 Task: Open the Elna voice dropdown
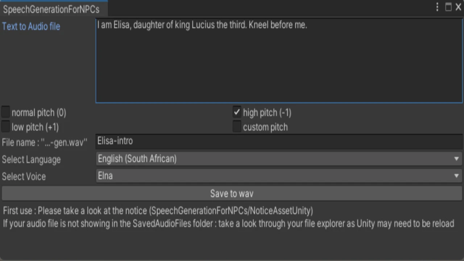pyautogui.click(x=275, y=176)
